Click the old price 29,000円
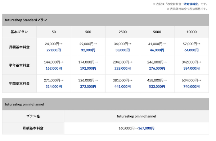 point(86,44)
